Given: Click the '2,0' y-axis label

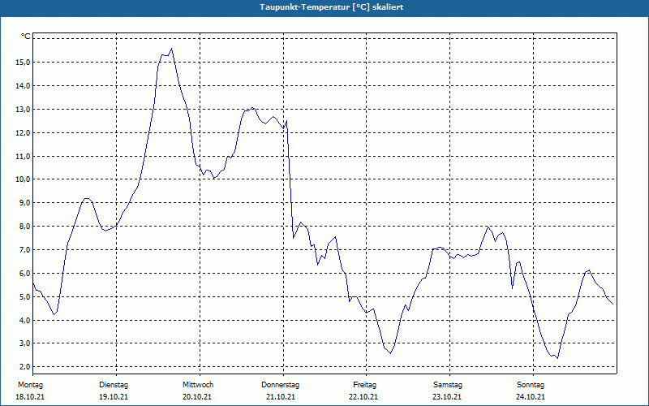Looking at the screenshot, I should [x=24, y=367].
